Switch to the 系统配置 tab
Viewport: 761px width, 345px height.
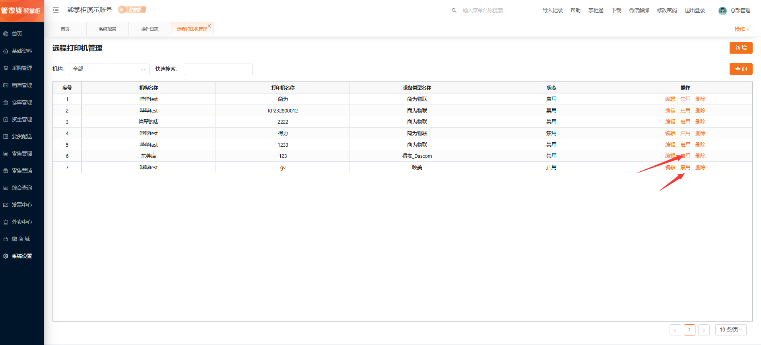pos(107,29)
